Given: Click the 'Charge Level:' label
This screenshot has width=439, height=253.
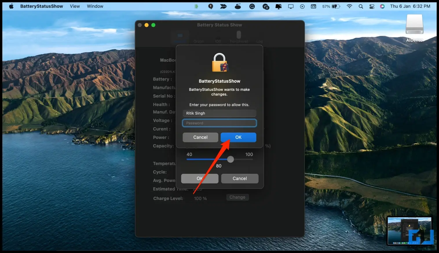Looking at the screenshot, I should click(x=168, y=198).
